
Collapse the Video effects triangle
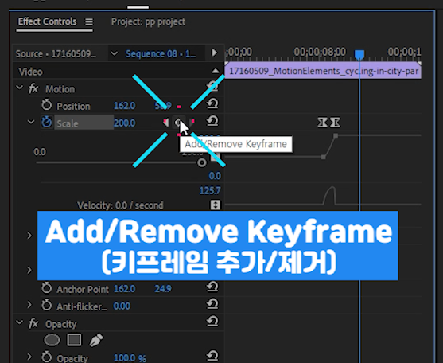[x=216, y=71]
